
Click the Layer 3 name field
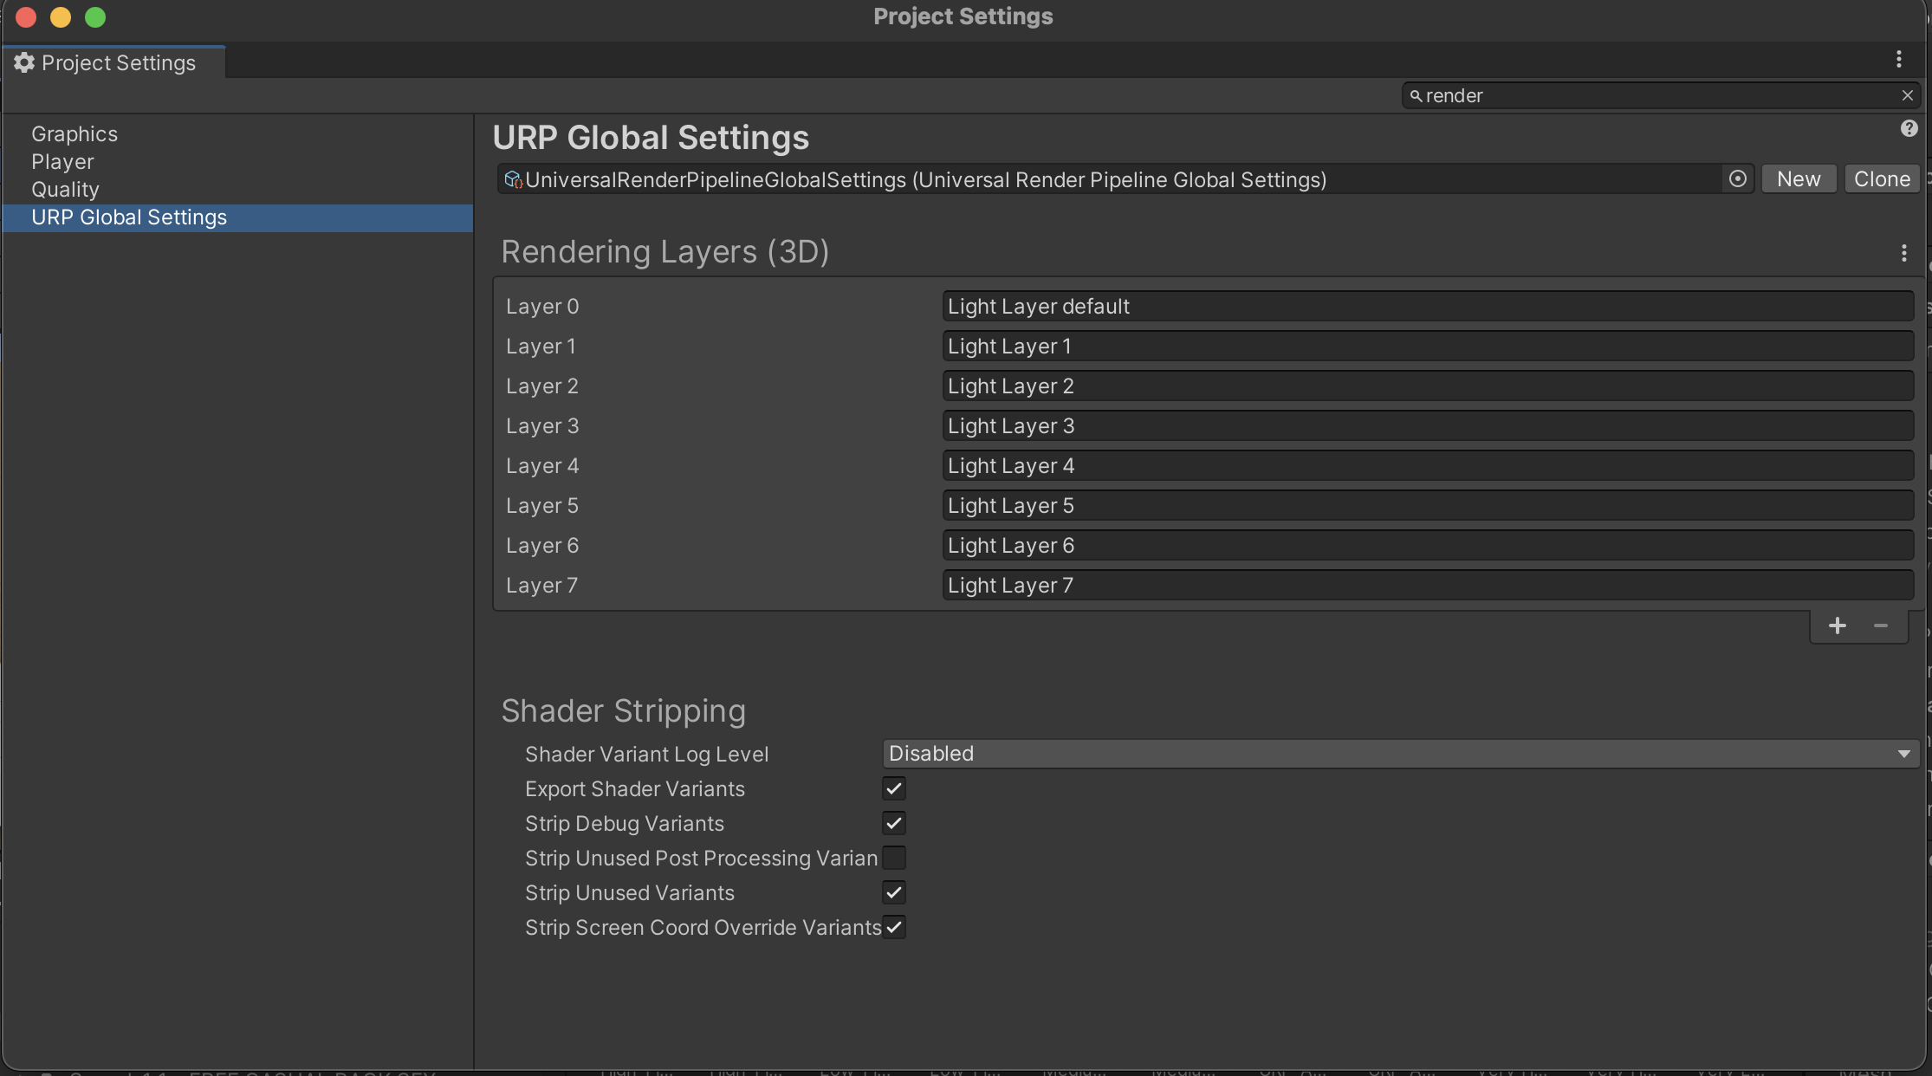[x=1427, y=426]
